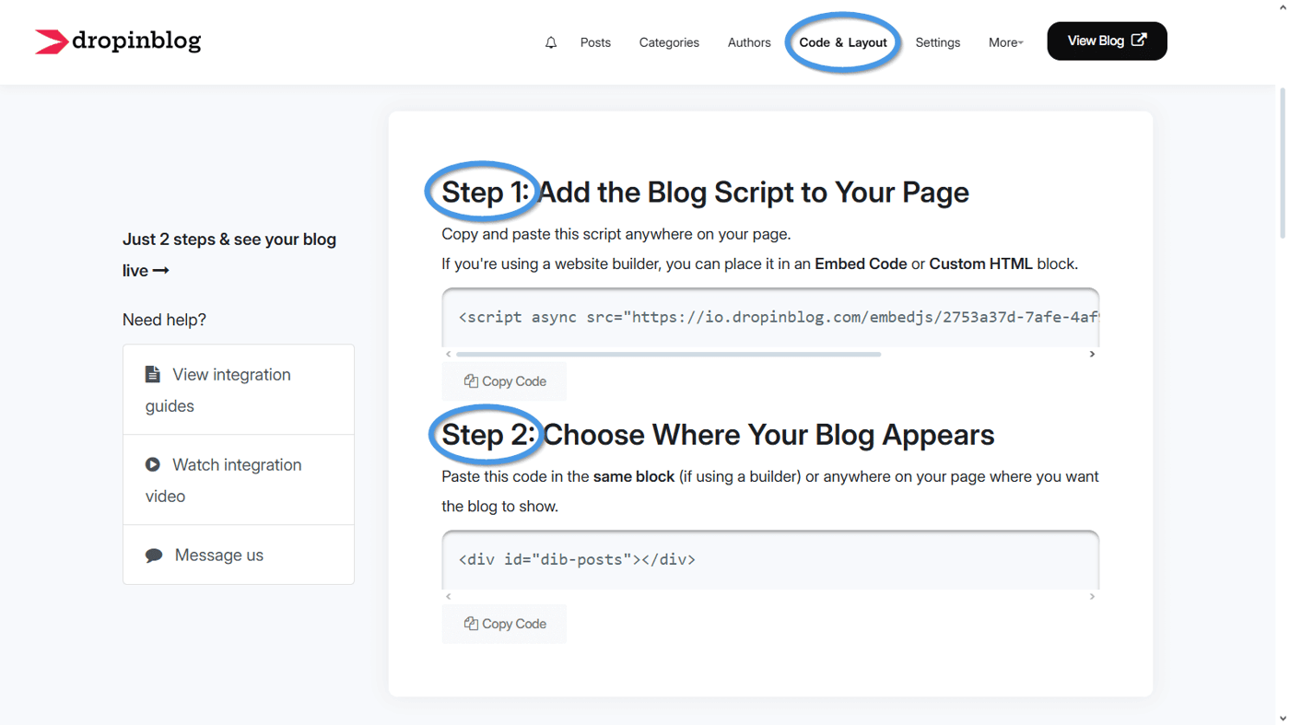The width and height of the screenshot is (1290, 725).
Task: Open the Posts menu item
Action: (x=595, y=42)
